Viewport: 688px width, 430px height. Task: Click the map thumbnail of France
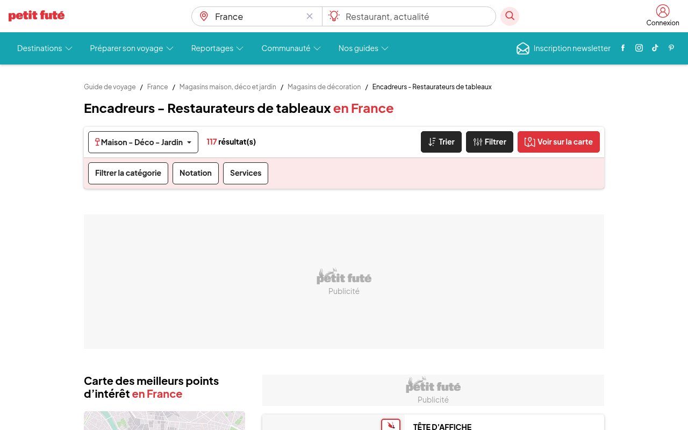(164, 420)
